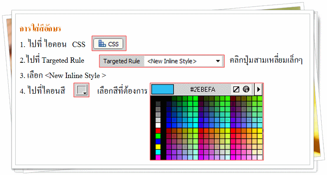Screen dimensions: 327x175
Task: Pick the magenta swatch in the basic color column
Action: pos(158,157)
